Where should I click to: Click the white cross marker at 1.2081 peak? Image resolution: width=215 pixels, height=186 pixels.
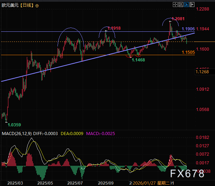pos(170,21)
